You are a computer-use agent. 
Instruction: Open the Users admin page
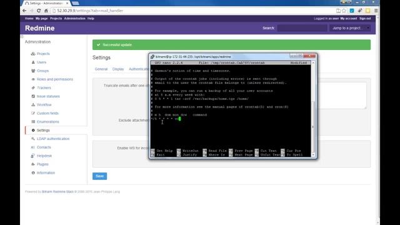(x=41, y=62)
